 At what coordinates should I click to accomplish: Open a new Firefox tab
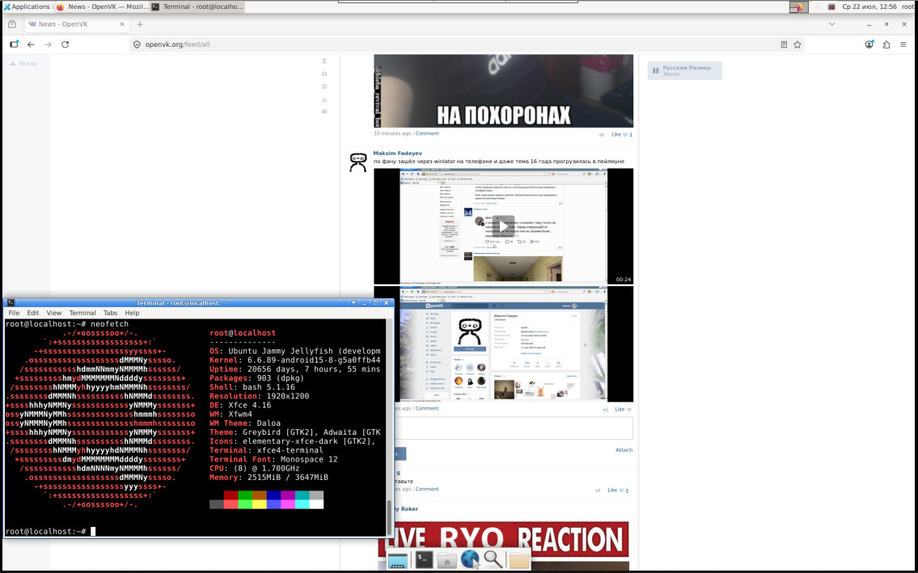pyautogui.click(x=140, y=24)
